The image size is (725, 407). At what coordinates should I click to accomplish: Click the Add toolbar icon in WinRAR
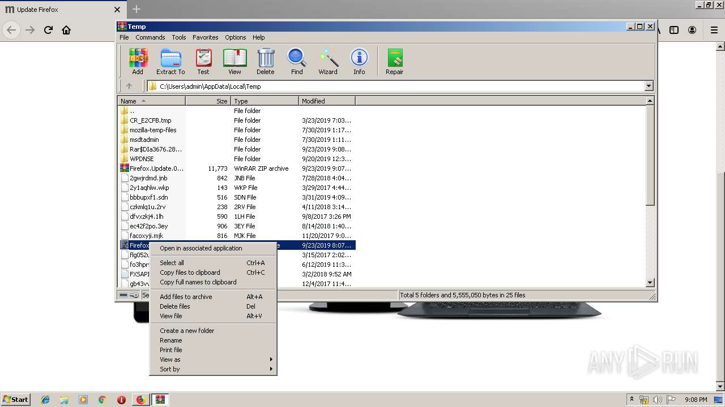click(x=138, y=62)
